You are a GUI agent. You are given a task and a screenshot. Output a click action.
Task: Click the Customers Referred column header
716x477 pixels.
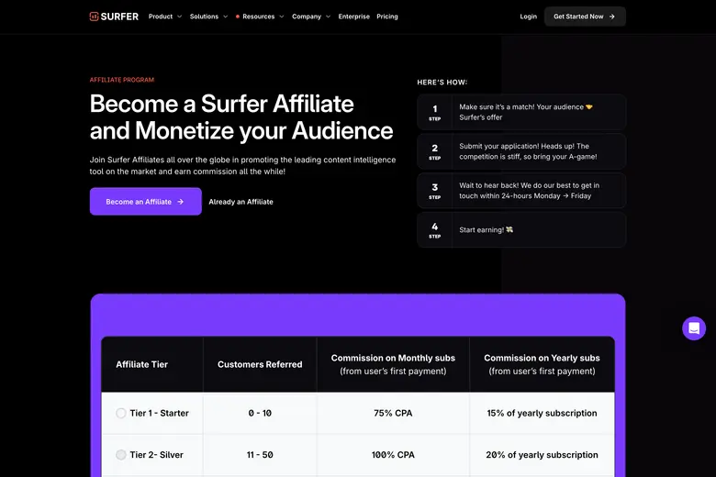(260, 364)
